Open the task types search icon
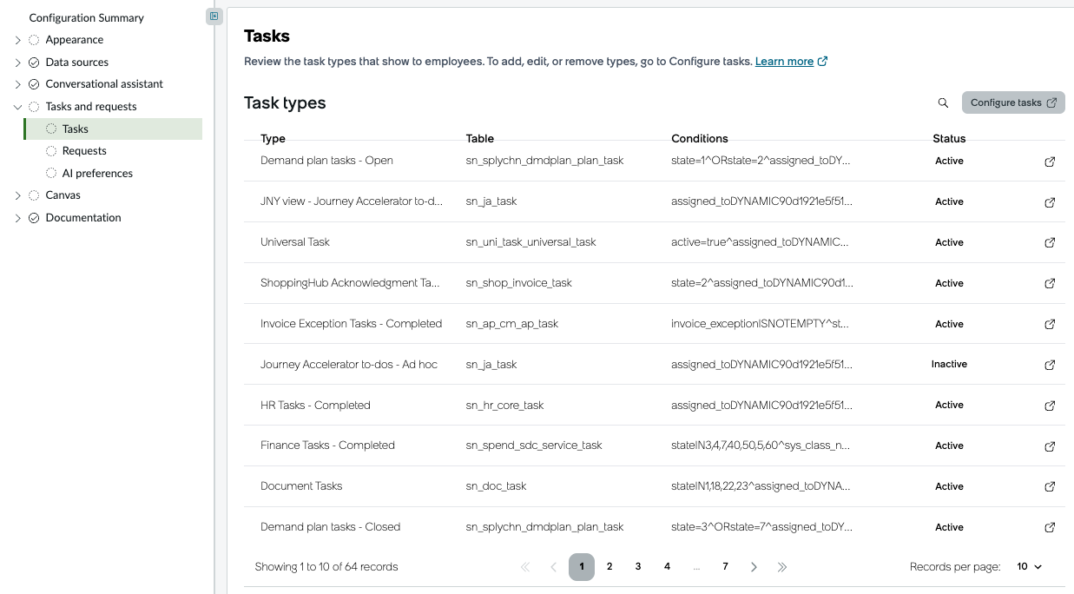1074x594 pixels. click(943, 102)
